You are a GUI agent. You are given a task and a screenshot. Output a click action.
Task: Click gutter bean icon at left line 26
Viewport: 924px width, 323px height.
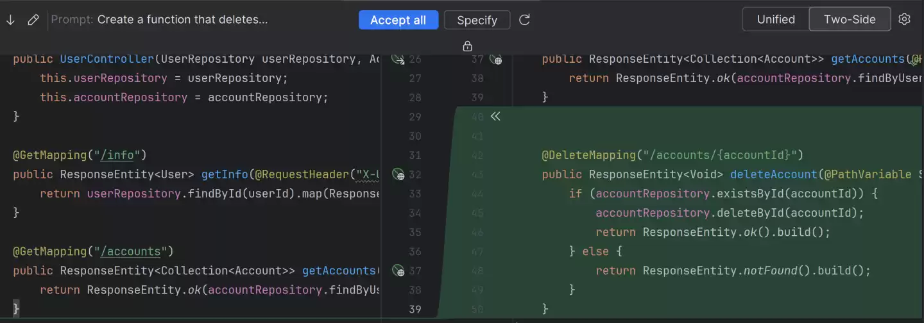pyautogui.click(x=398, y=60)
